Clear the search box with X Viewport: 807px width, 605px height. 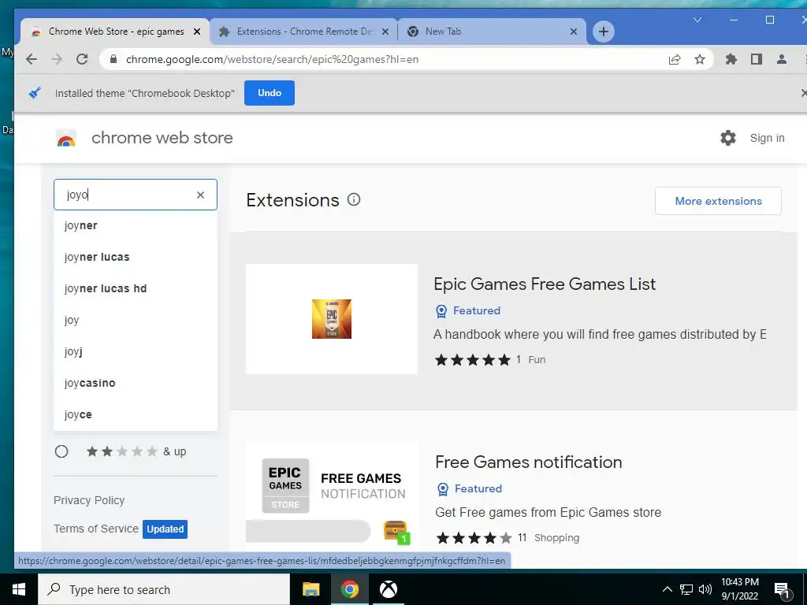pos(200,195)
